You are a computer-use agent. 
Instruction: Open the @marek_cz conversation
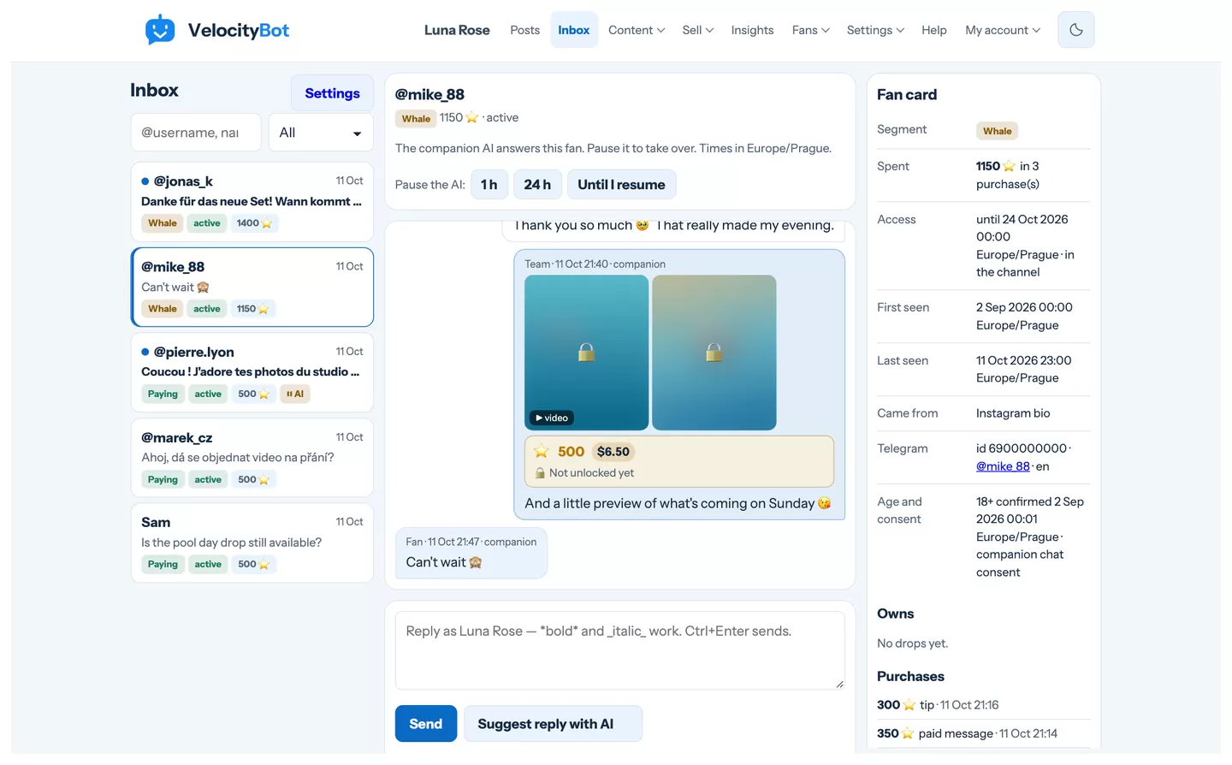coord(252,458)
